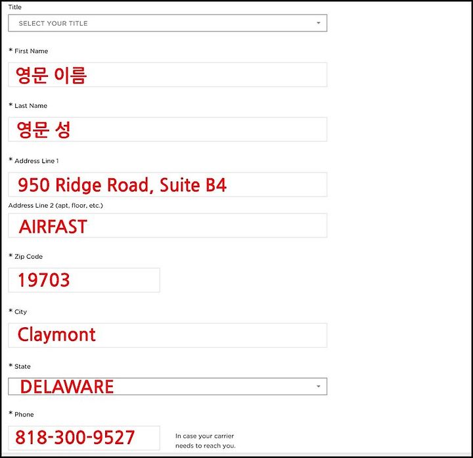The image size is (473, 458).
Task: Click the 'City' label text
Action: 20,311
